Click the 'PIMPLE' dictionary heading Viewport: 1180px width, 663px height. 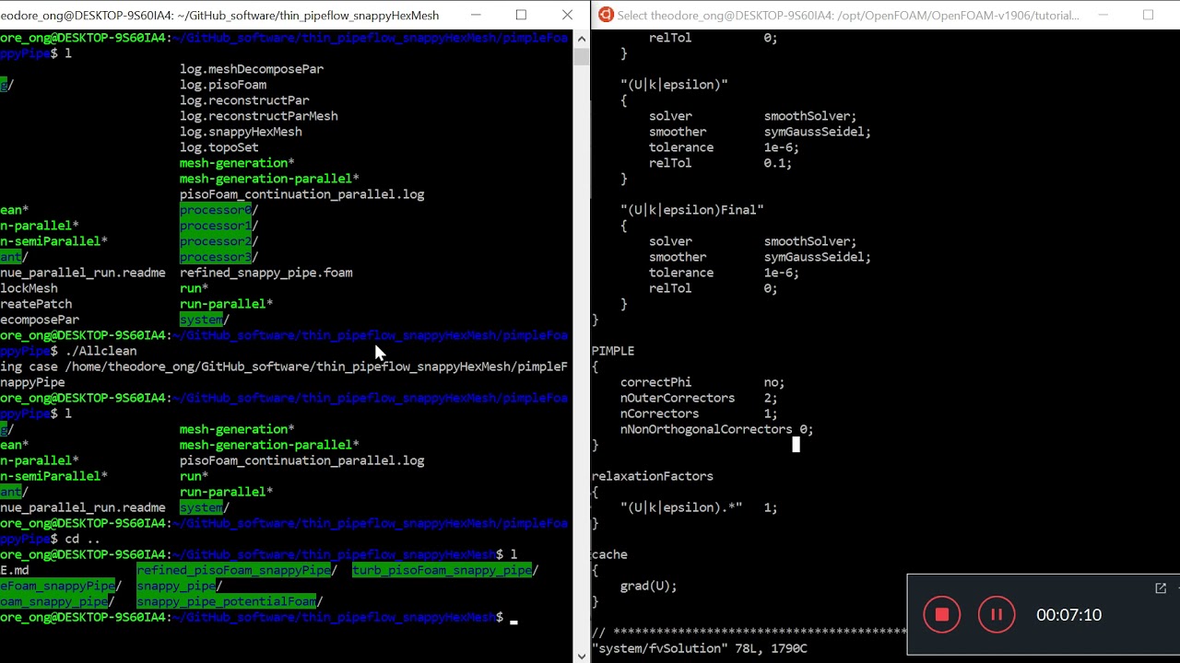pos(613,351)
